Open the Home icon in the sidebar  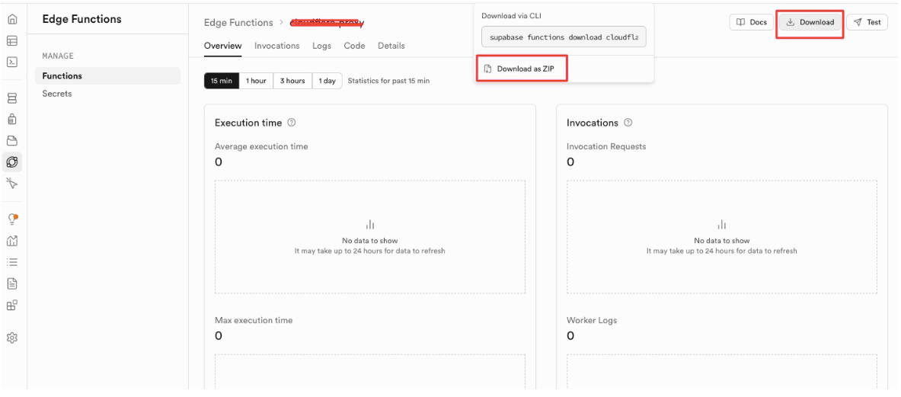[12, 20]
